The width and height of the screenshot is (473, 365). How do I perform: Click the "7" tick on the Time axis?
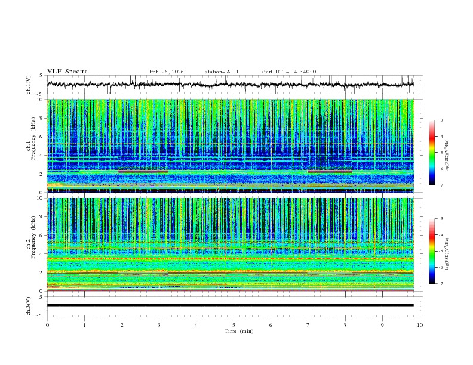click(308, 325)
